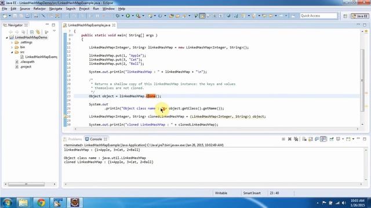Screen dimensions: 371x208
Task: Click the Java EE perspective button
Action: pos(360,16)
